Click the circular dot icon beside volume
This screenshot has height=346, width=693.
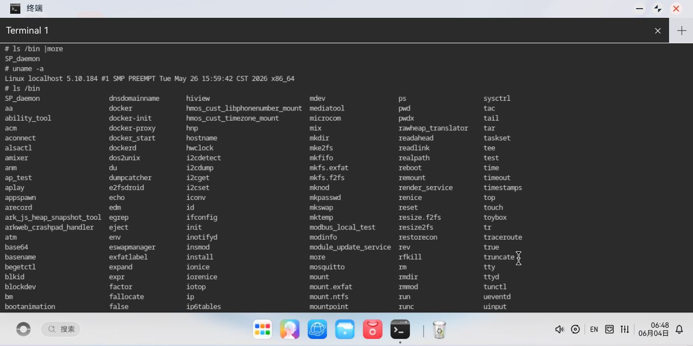[x=575, y=329]
